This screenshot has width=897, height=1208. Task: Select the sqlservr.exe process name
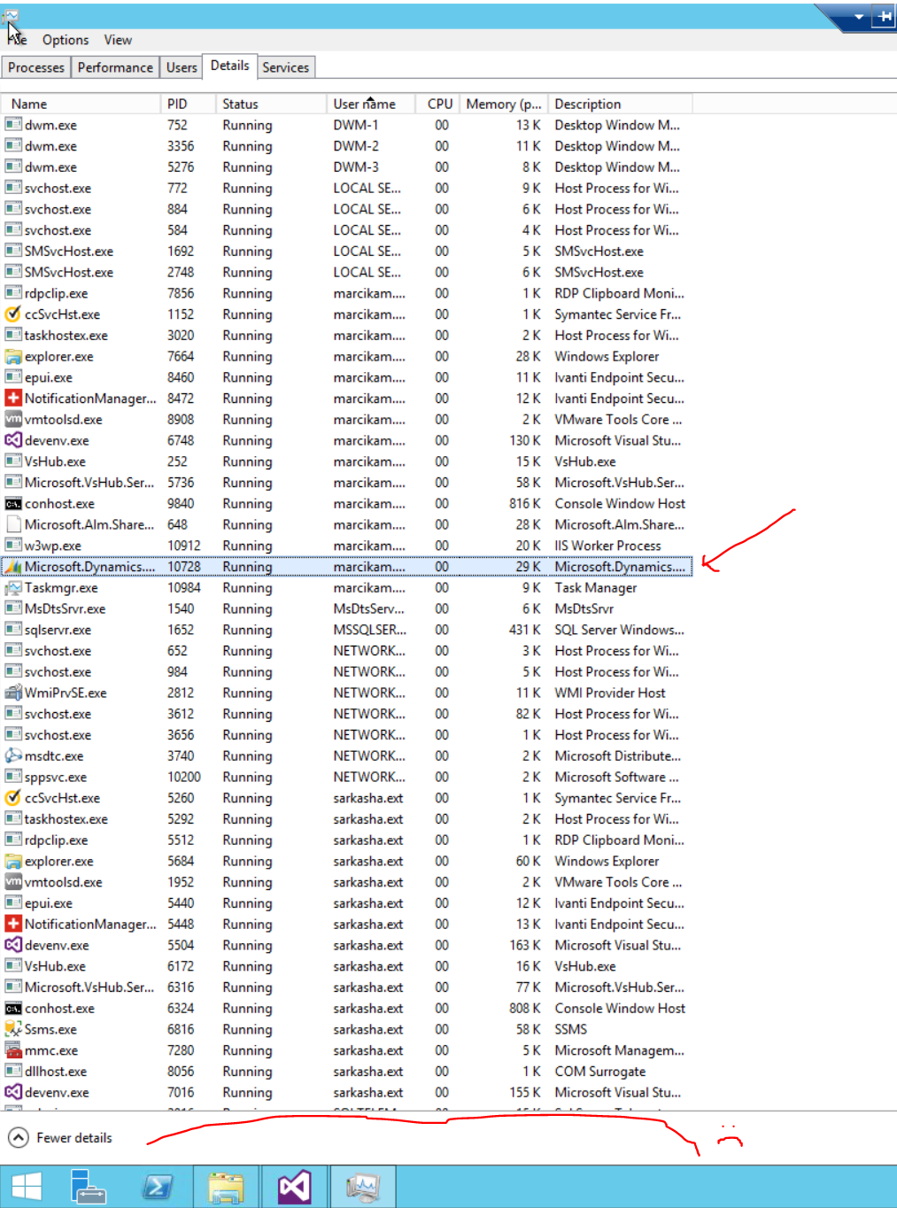(58, 630)
